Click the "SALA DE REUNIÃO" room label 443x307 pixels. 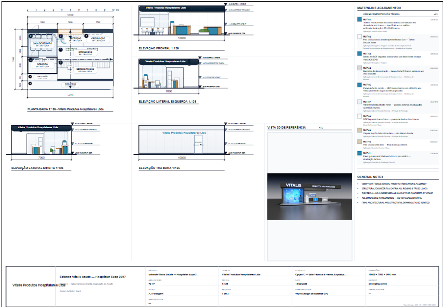tap(42, 44)
